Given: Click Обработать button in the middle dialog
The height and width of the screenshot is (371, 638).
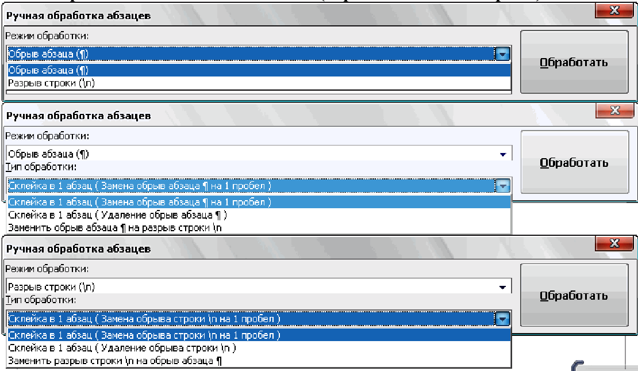Looking at the screenshot, I should pos(575,162).
